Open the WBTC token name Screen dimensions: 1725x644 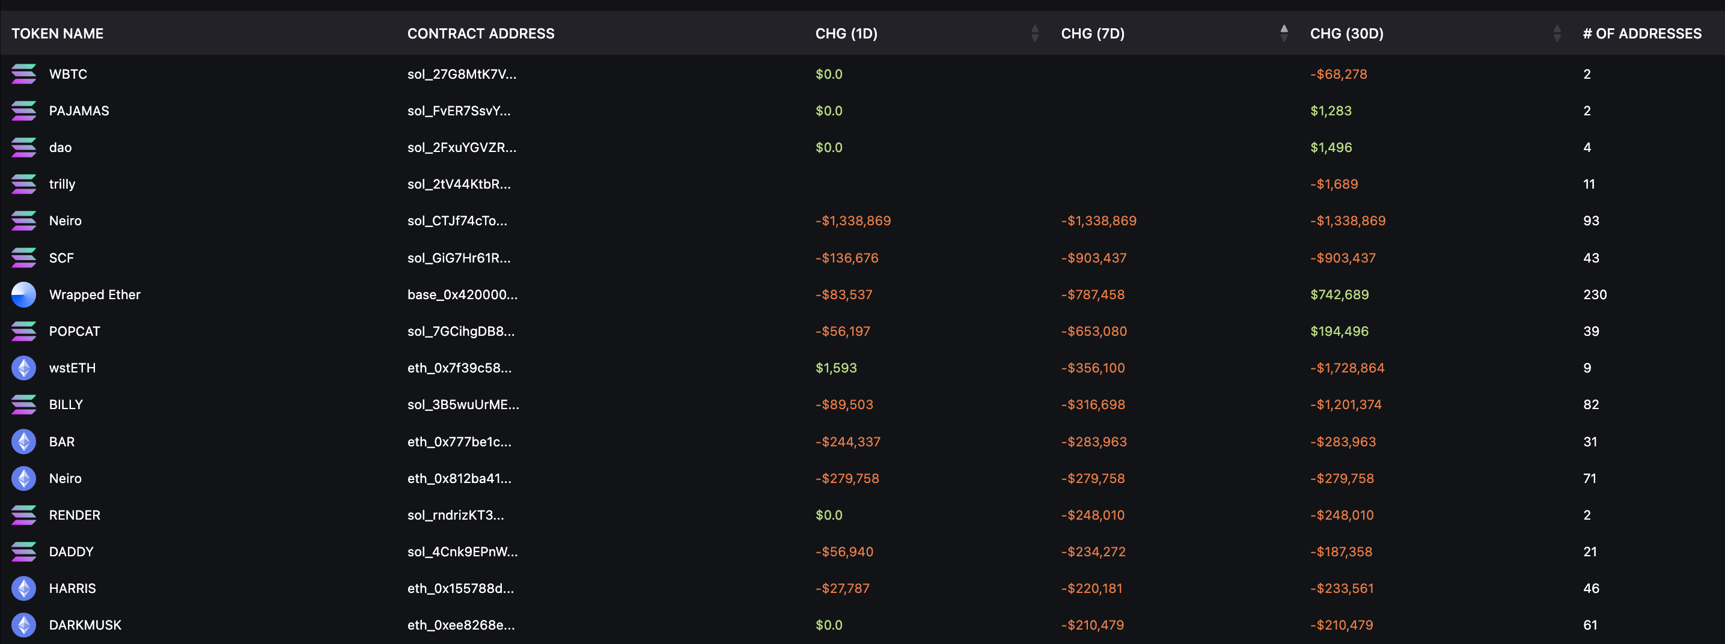pyautogui.click(x=69, y=74)
